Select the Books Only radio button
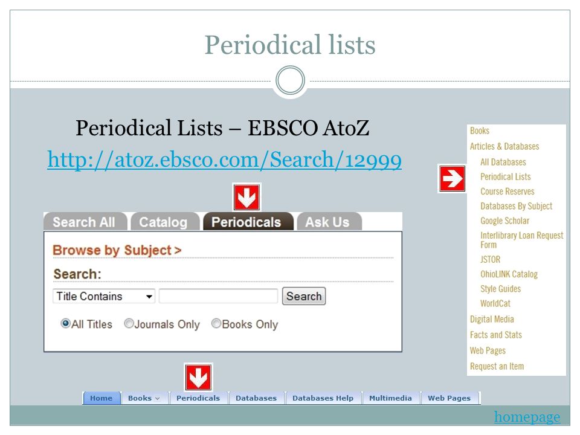 (x=216, y=324)
